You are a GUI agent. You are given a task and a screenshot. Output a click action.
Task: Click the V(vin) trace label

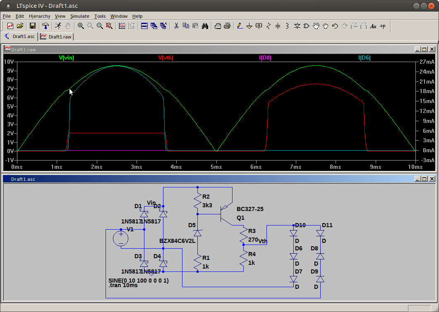[x=67, y=58]
